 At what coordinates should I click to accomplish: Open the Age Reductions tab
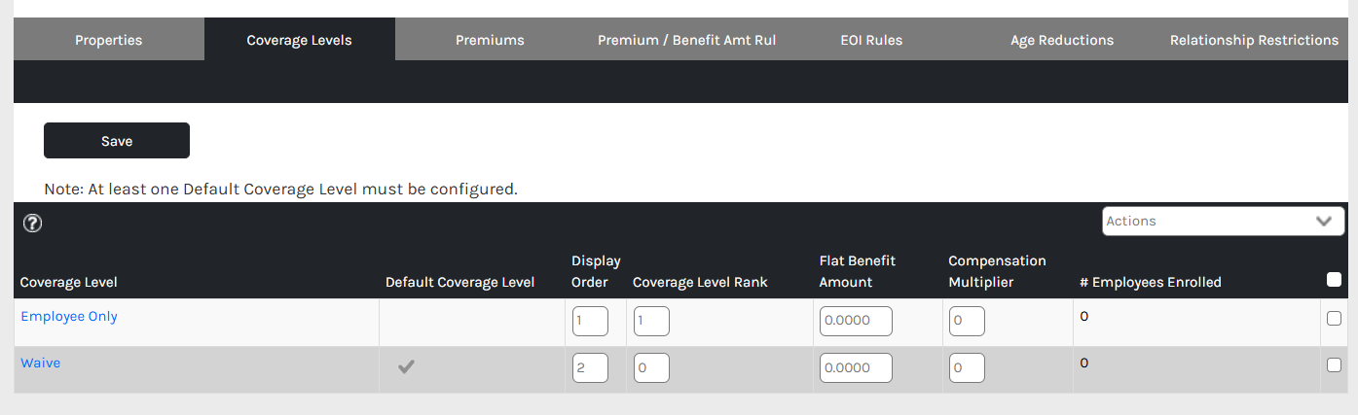point(1062,40)
